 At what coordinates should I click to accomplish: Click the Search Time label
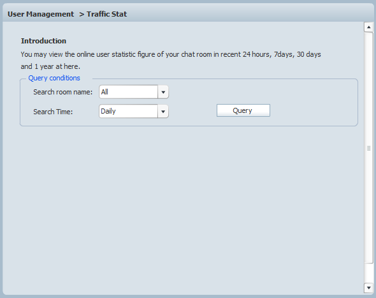click(53, 112)
